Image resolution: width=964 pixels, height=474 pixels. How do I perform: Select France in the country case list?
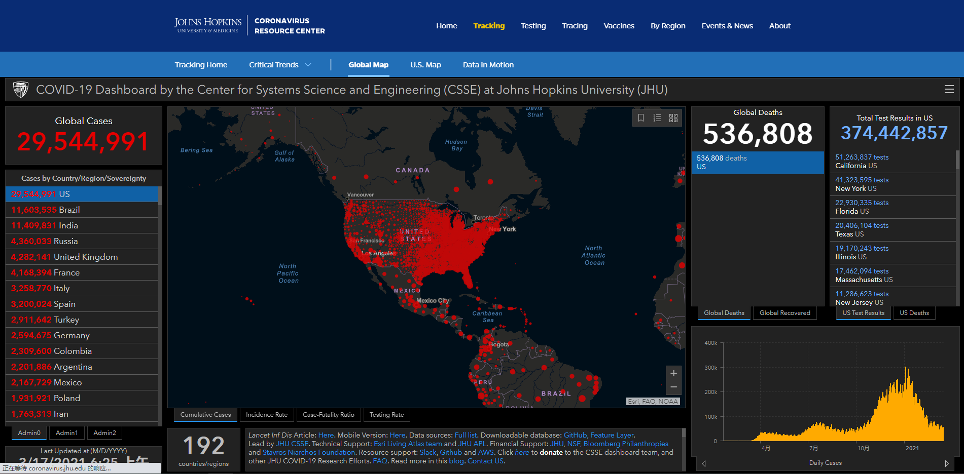point(82,272)
